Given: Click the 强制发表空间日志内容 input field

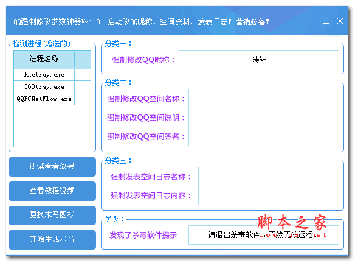Looking at the screenshot, I should (269, 195).
